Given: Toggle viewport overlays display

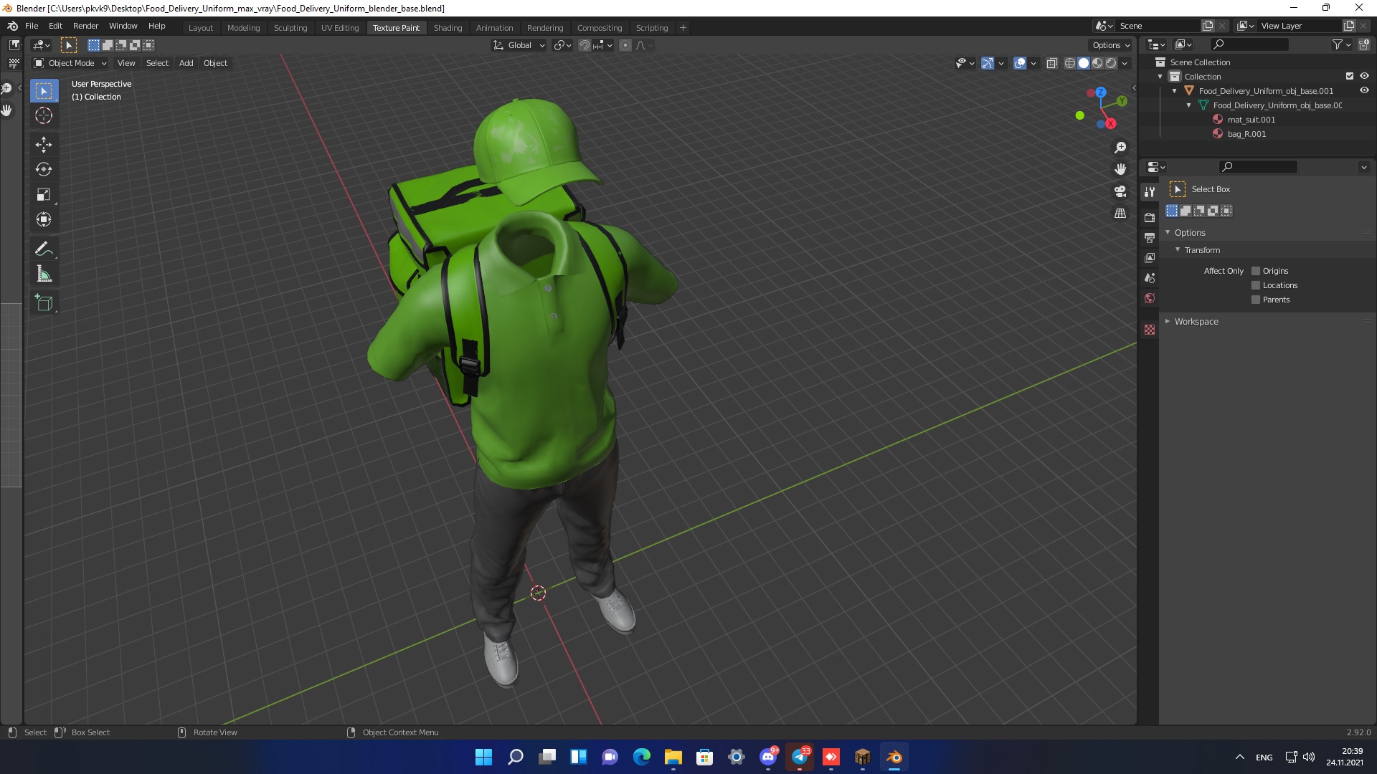Looking at the screenshot, I should click(x=1020, y=63).
